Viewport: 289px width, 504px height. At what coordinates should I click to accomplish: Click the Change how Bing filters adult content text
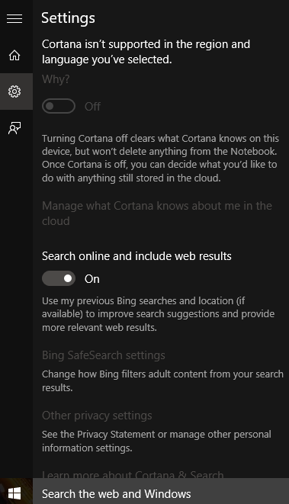[x=162, y=380]
